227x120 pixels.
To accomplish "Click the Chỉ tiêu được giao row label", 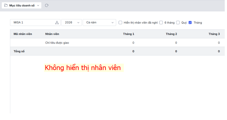I will point(57,43).
